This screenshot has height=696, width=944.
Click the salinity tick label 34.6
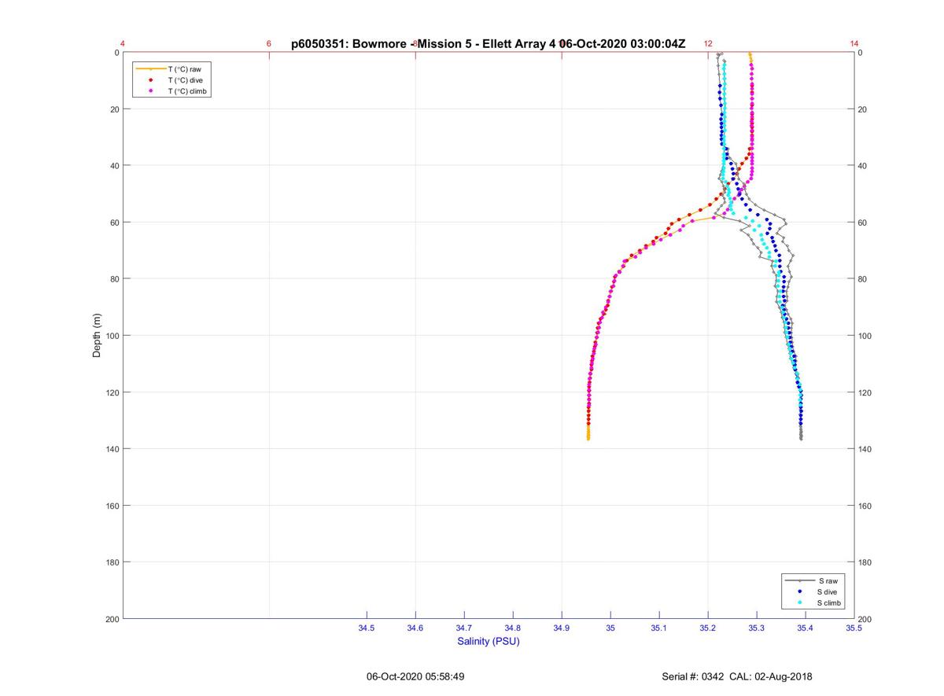pyautogui.click(x=415, y=628)
